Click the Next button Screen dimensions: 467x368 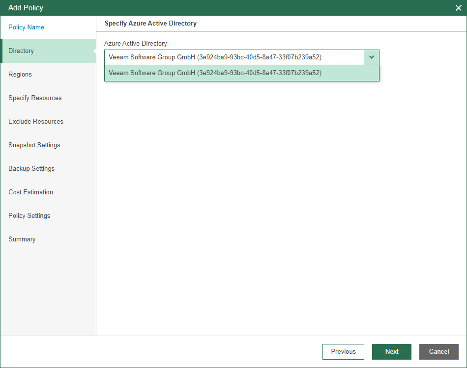coord(392,352)
